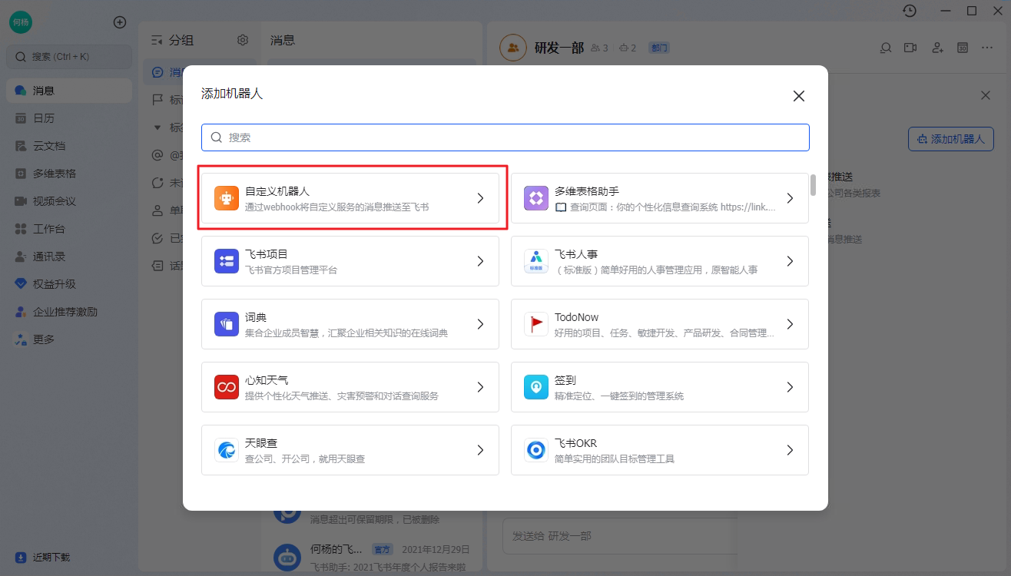Click the 心知天气 red infinity icon
The height and width of the screenshot is (576, 1011).
click(x=227, y=387)
